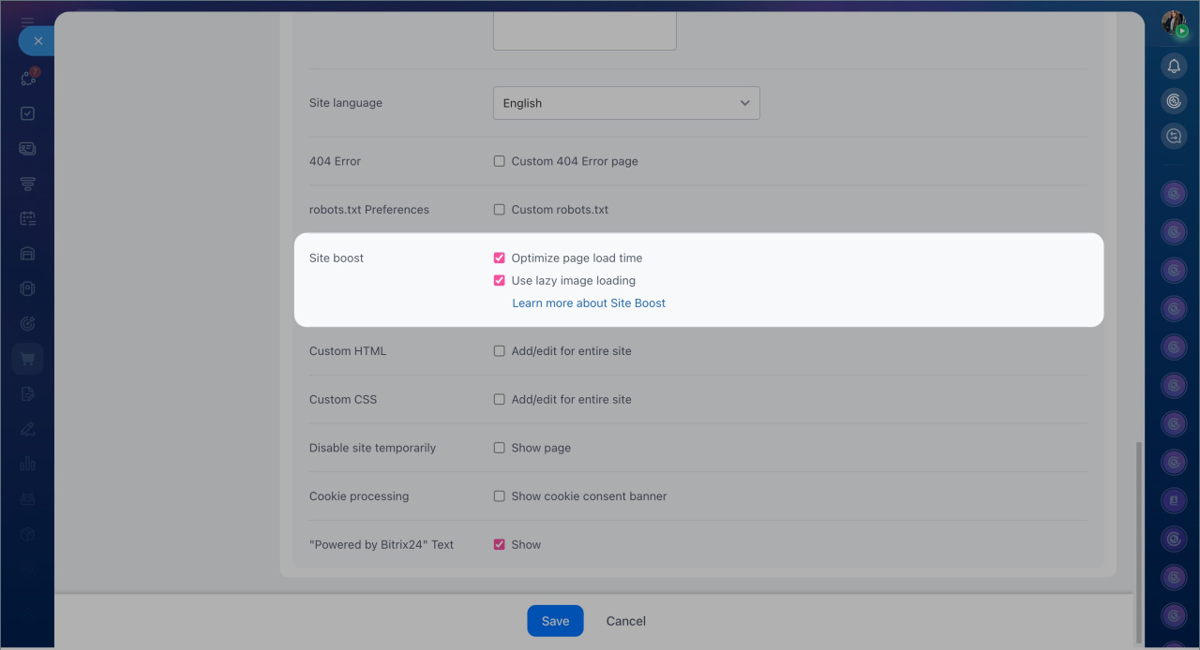
Task: Open the funnel-shaped CRM icon in sidebar
Action: click(x=28, y=184)
